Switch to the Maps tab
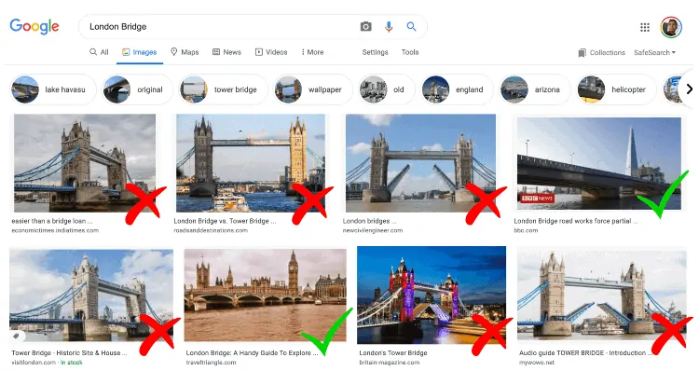Viewport: 699px width, 371px height. click(x=185, y=52)
